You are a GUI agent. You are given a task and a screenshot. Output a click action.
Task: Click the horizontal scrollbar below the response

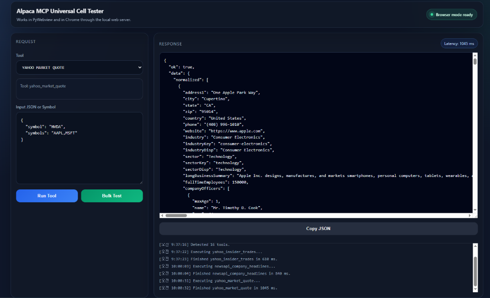click(x=177, y=215)
